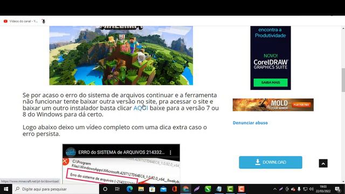The width and height of the screenshot is (345, 194).
Task: Click the scrollbar down arrow
Action: tap(343, 182)
